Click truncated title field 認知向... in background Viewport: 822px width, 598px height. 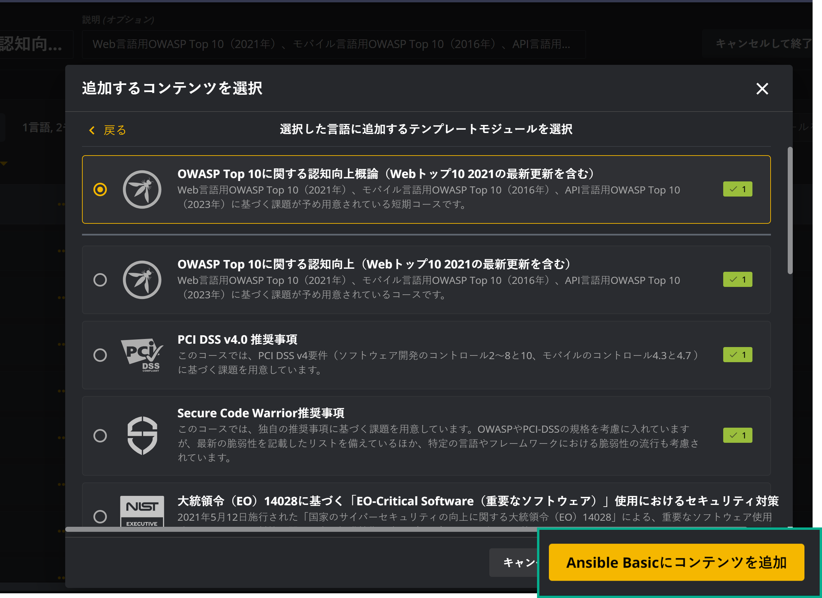coord(36,44)
